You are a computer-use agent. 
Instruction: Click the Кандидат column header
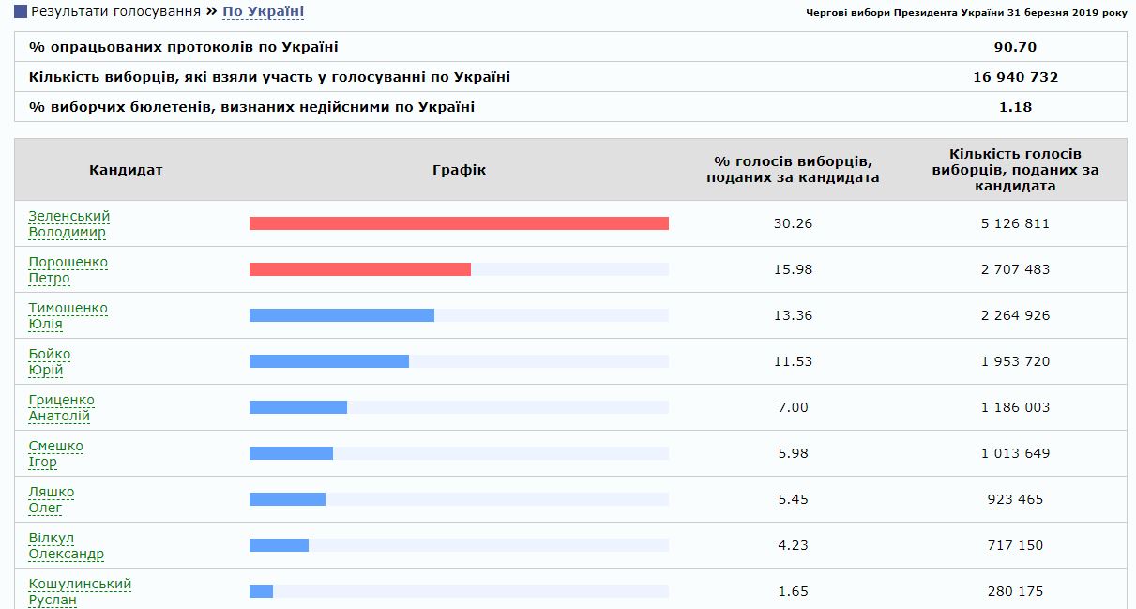pos(126,170)
